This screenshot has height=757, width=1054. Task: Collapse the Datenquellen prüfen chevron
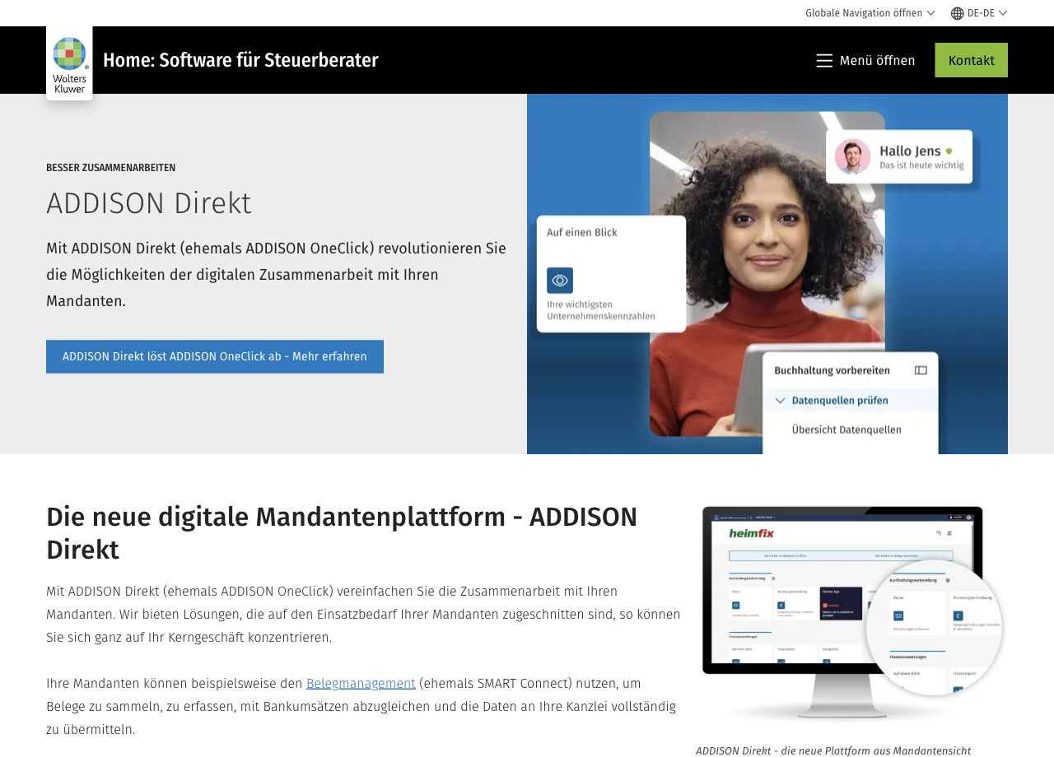781,401
